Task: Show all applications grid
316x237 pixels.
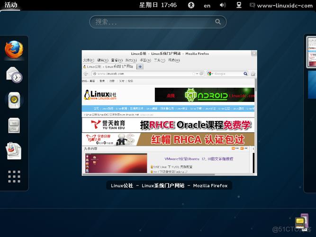Action: tap(14, 176)
